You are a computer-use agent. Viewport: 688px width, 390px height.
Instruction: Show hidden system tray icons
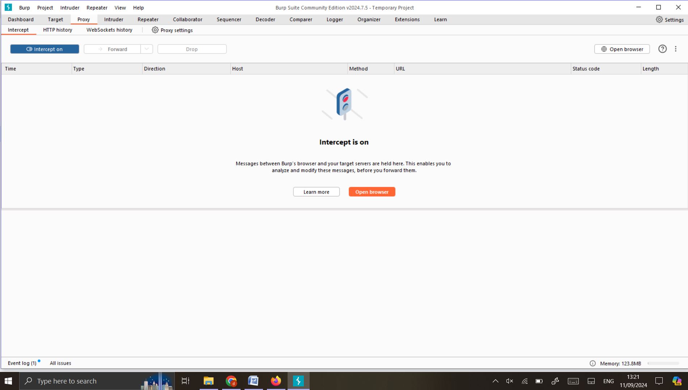[x=495, y=381]
